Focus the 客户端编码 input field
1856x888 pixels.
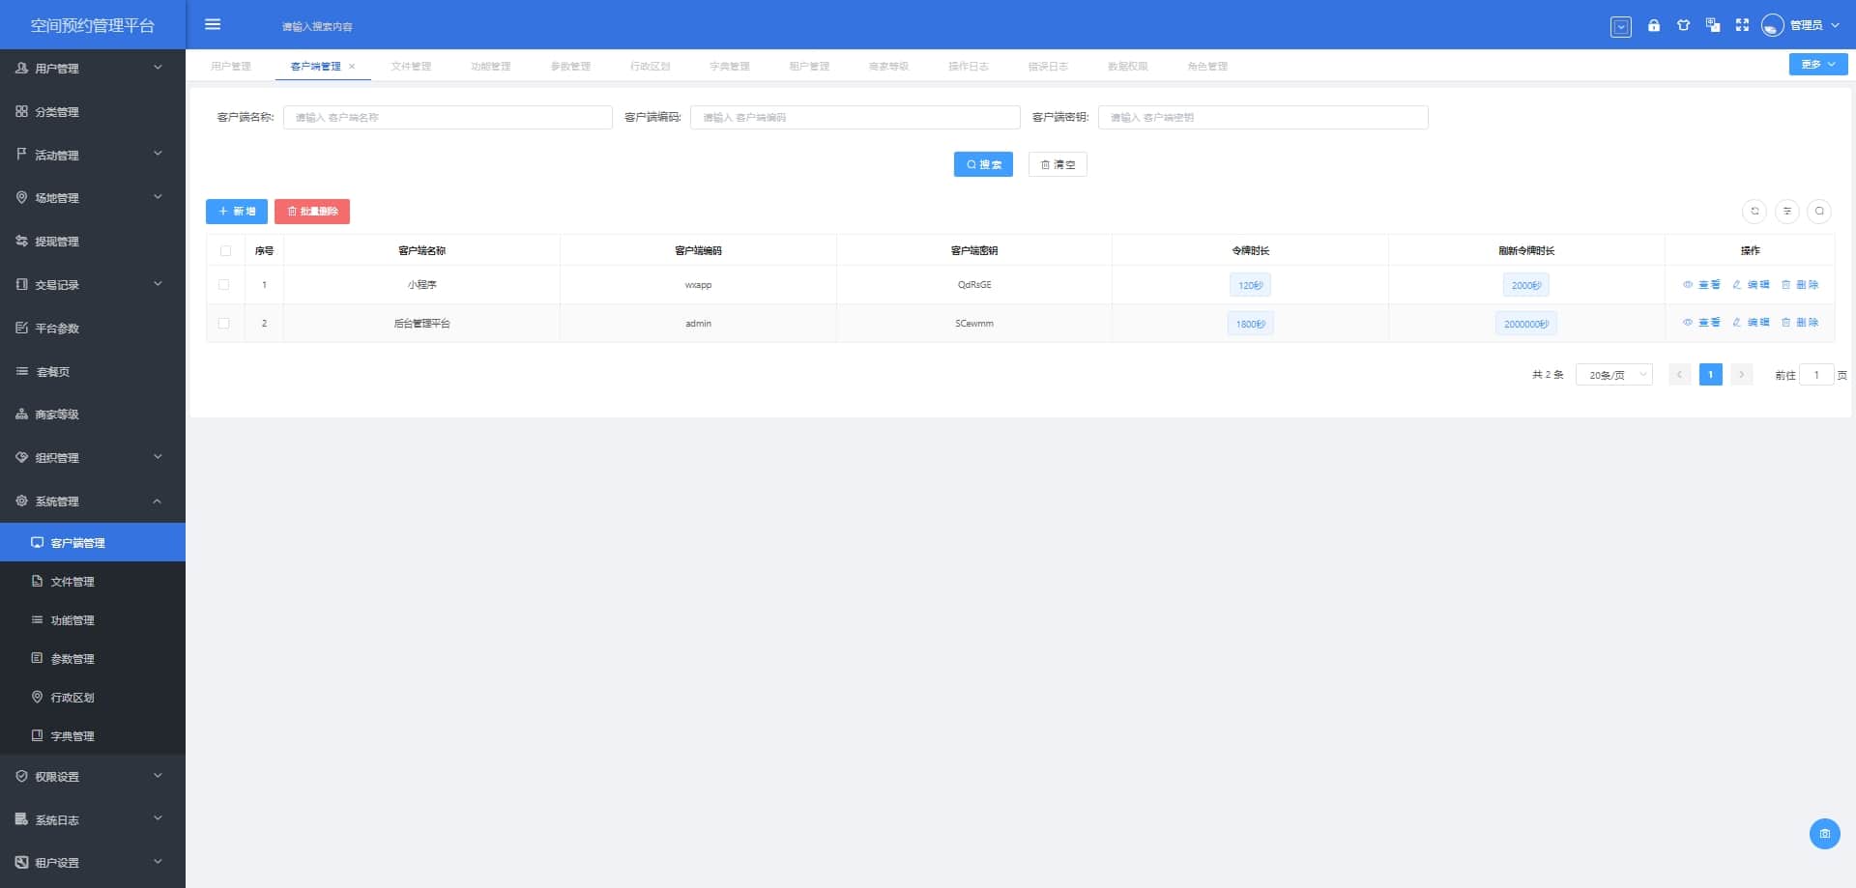[x=855, y=117]
